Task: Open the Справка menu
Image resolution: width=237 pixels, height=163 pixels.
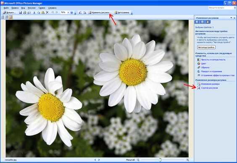Action: point(52,8)
